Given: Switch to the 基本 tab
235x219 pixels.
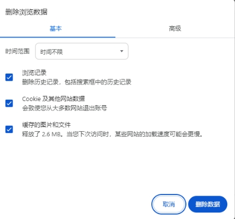Looking at the screenshot, I should pyautogui.click(x=56, y=28).
